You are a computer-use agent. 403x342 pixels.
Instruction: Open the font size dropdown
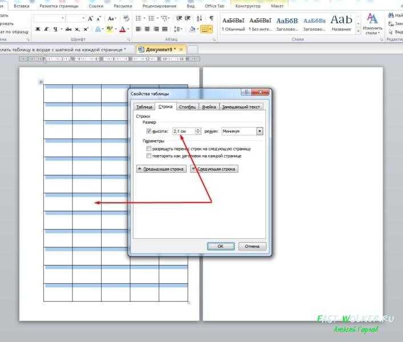coord(83,18)
